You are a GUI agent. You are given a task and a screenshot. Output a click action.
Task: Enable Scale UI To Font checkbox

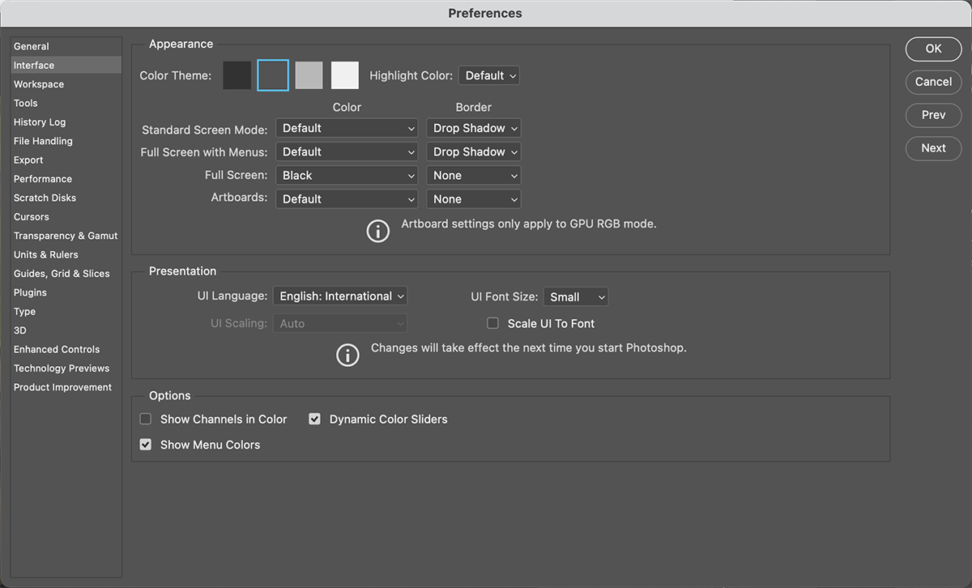tap(492, 323)
